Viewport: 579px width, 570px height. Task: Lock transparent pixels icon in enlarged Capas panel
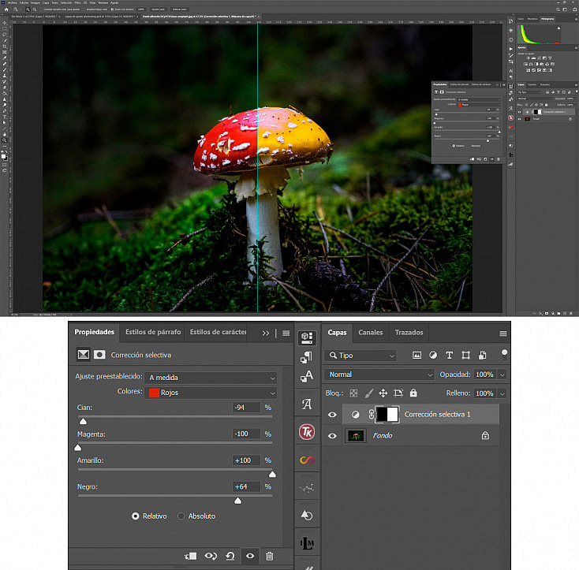[x=353, y=393]
